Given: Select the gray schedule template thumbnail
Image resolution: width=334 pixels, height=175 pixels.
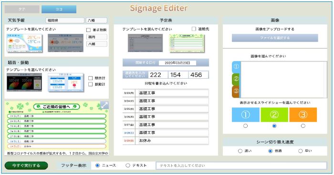Looking at the screenshot, I should click(145, 43).
